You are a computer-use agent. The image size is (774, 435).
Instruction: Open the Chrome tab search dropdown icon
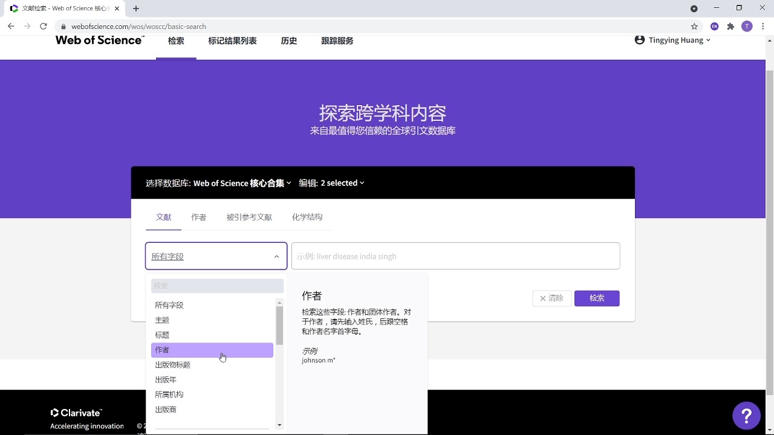[694, 8]
